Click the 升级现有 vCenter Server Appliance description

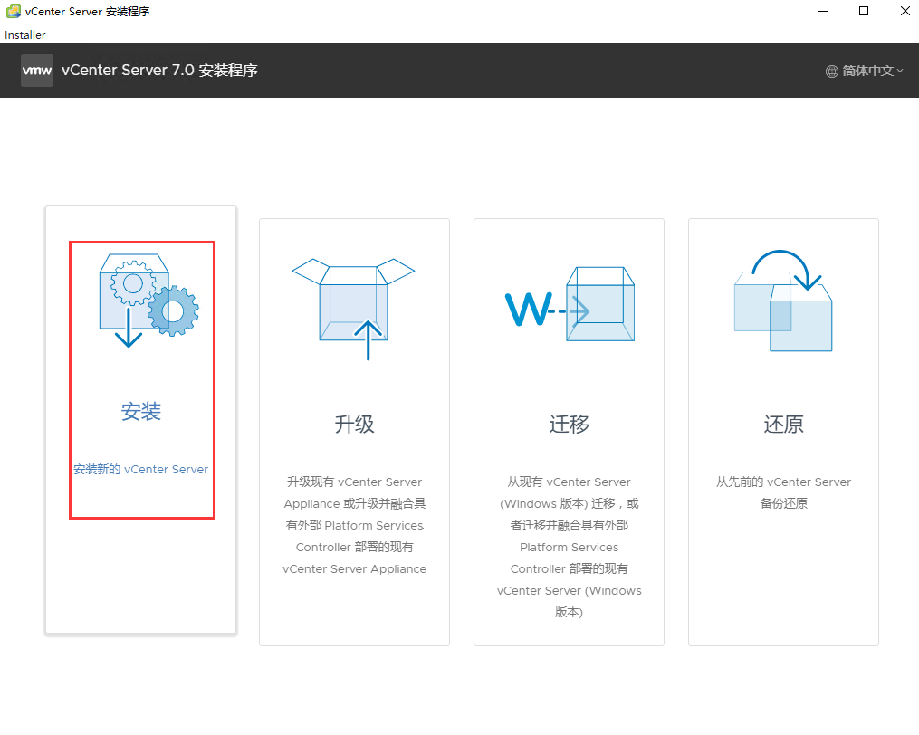(x=355, y=525)
